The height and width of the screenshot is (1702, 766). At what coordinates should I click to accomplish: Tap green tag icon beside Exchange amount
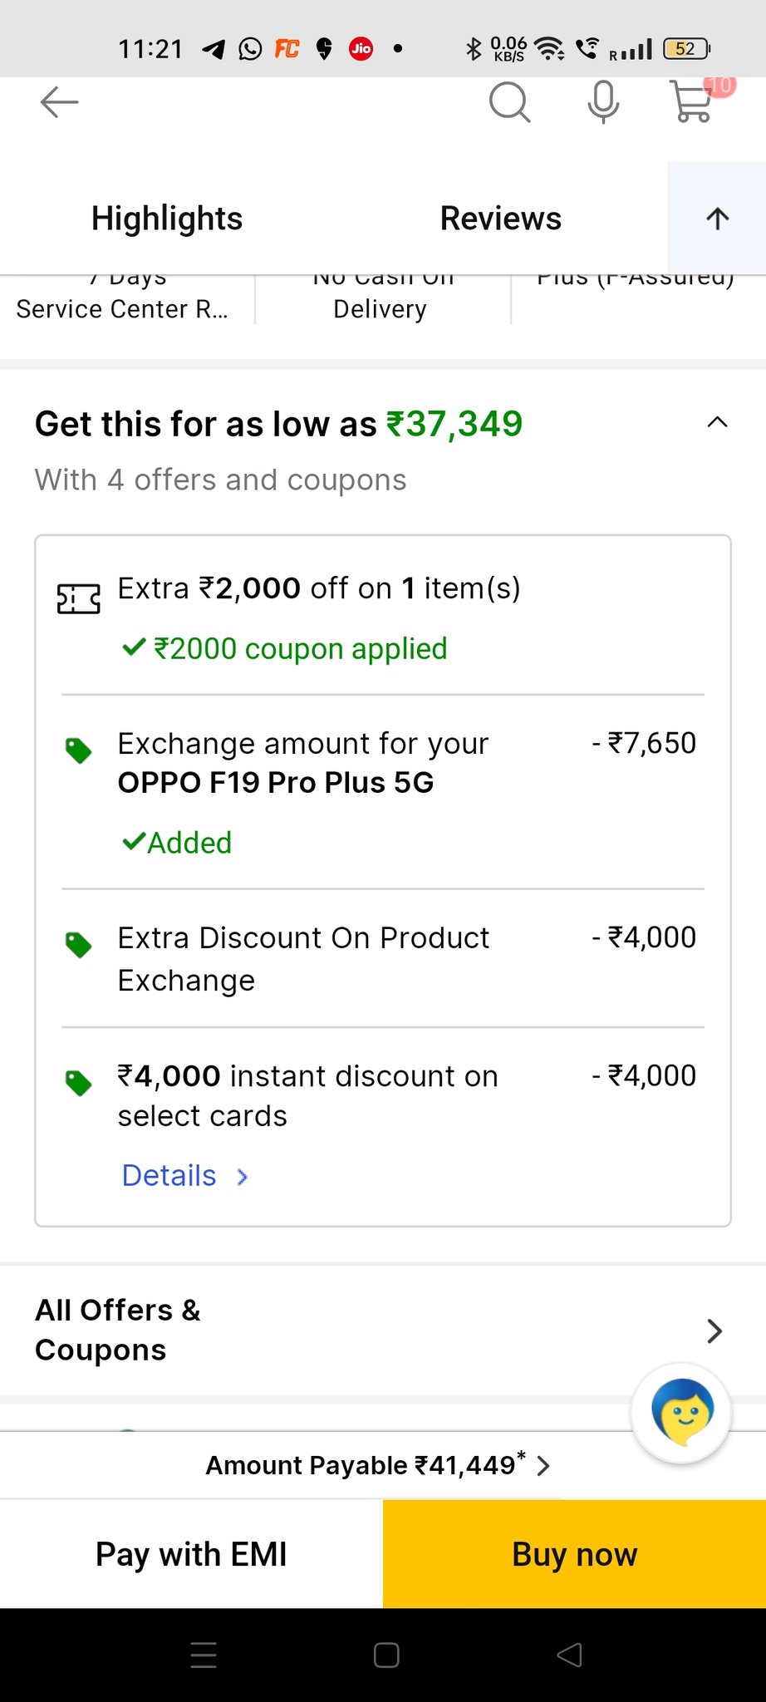click(79, 750)
